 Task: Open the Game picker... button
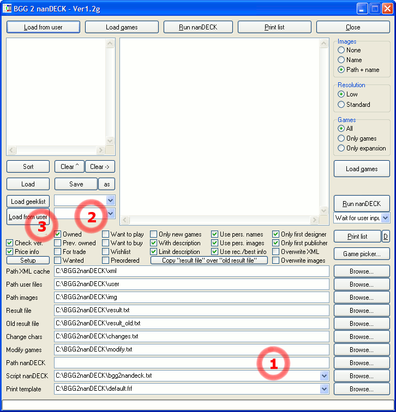(362, 254)
